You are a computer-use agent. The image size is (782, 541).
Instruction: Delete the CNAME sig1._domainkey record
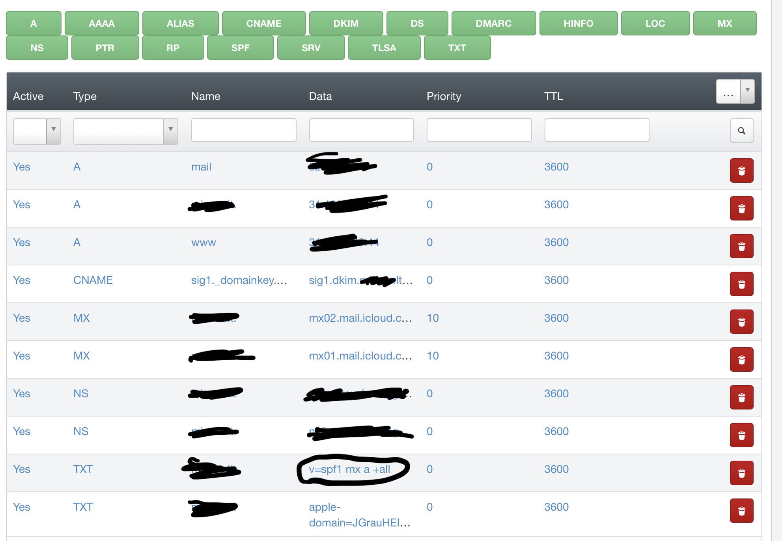741,284
